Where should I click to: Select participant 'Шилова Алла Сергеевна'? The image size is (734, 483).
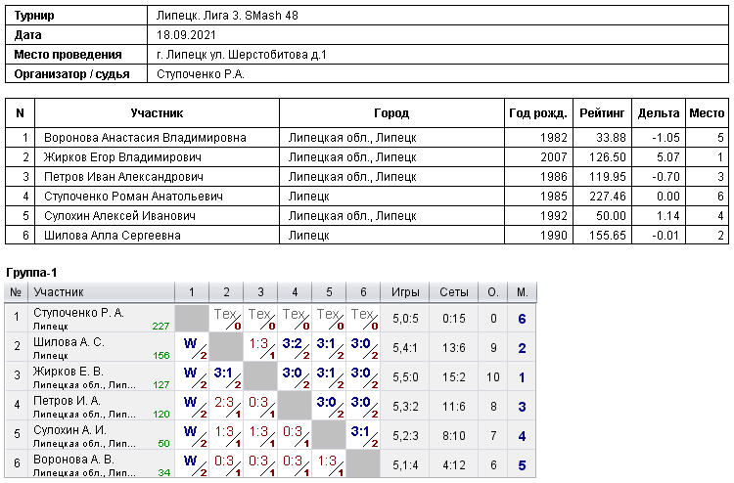[x=113, y=236]
